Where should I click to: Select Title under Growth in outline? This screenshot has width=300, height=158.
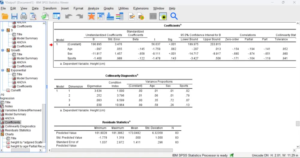19,54
